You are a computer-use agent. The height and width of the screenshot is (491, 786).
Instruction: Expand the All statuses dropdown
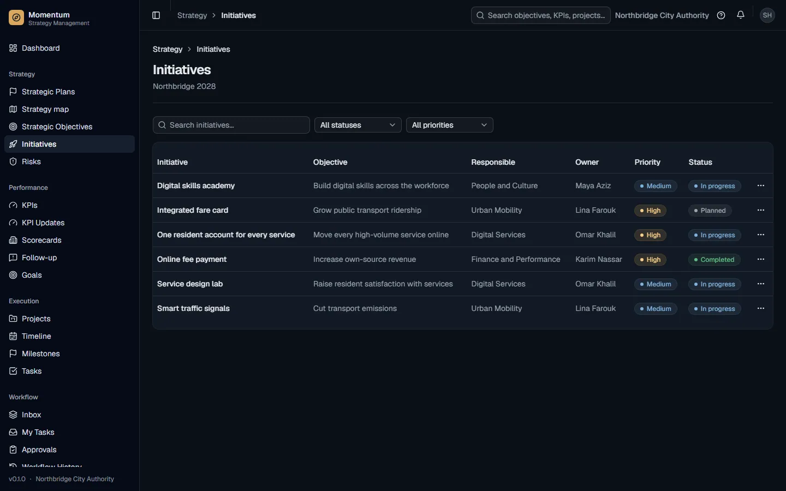point(358,125)
